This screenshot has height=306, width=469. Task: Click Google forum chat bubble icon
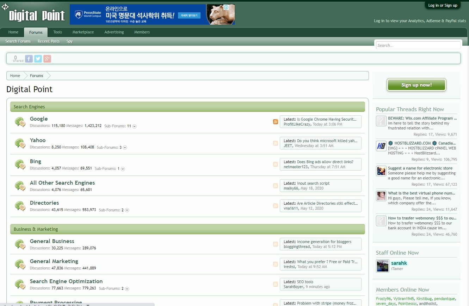pyautogui.click(x=20, y=122)
